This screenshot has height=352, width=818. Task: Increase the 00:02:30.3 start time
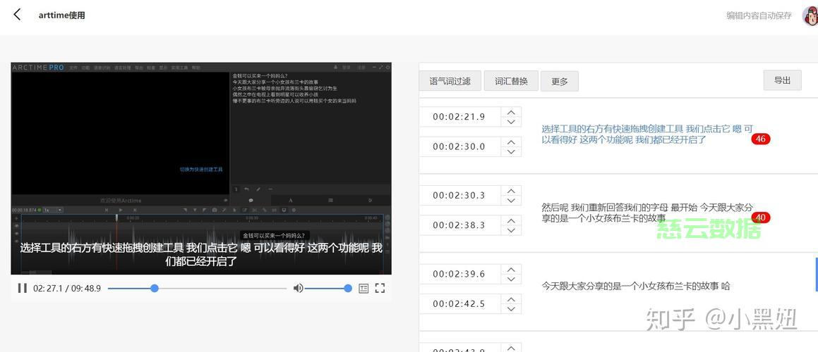[x=511, y=191]
